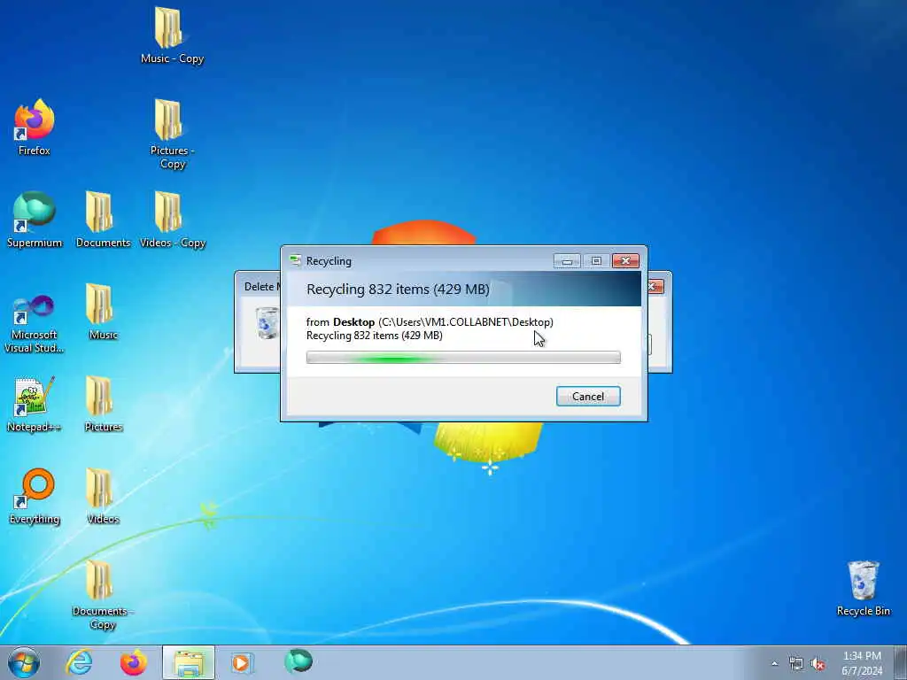Open the network status tray icon
Image resolution: width=907 pixels, height=680 pixels.
[796, 664]
